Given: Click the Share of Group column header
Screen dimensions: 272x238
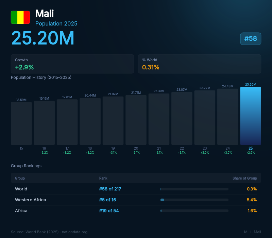Looking at the screenshot, I should point(244,178).
